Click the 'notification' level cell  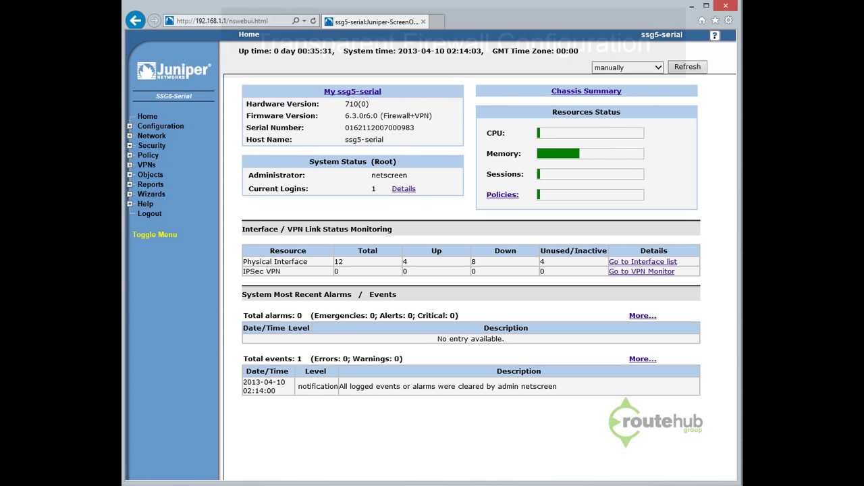point(318,387)
